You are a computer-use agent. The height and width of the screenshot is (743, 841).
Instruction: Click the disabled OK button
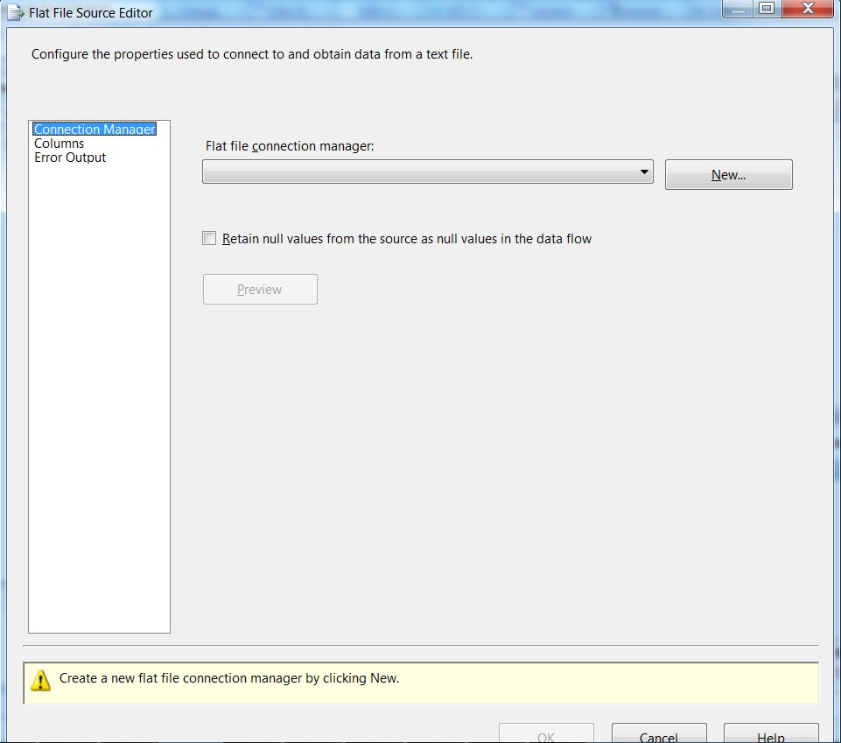[x=546, y=734]
